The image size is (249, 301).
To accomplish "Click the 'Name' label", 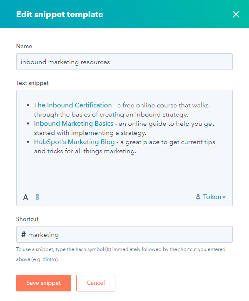I will point(24,47).
